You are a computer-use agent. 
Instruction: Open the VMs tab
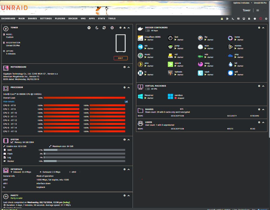point(83,19)
